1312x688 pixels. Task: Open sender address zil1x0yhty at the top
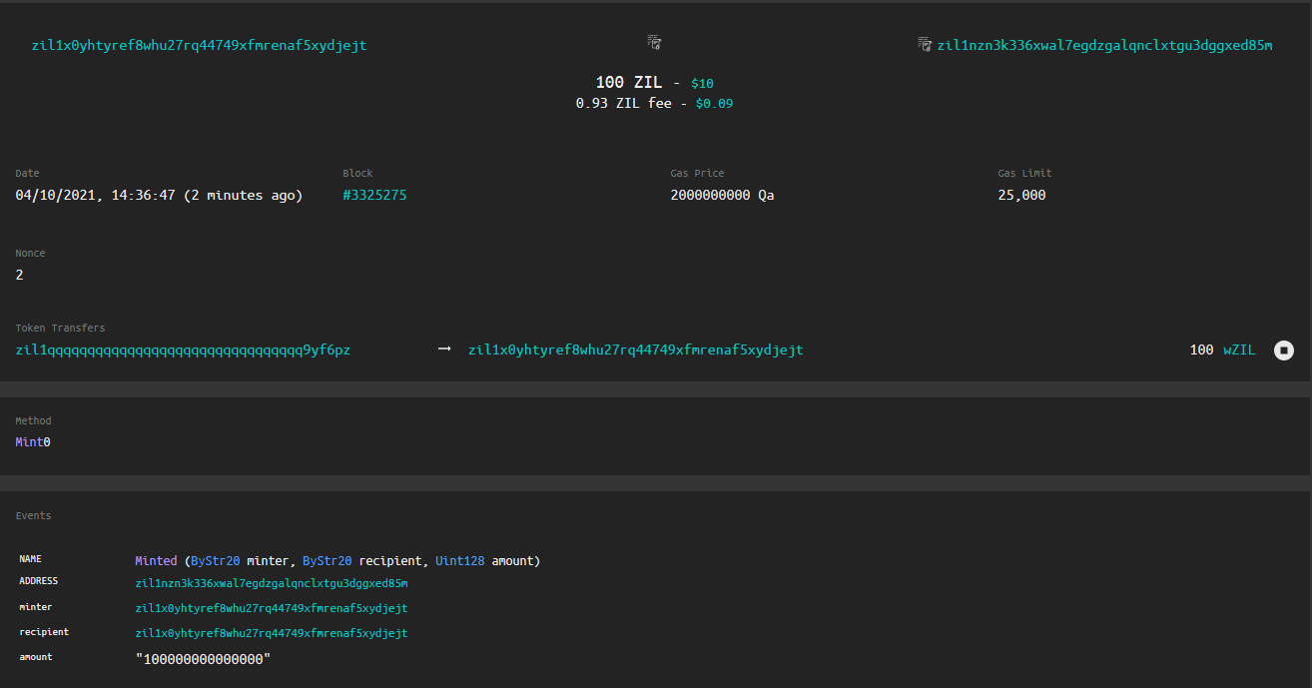pyautogui.click(x=199, y=45)
